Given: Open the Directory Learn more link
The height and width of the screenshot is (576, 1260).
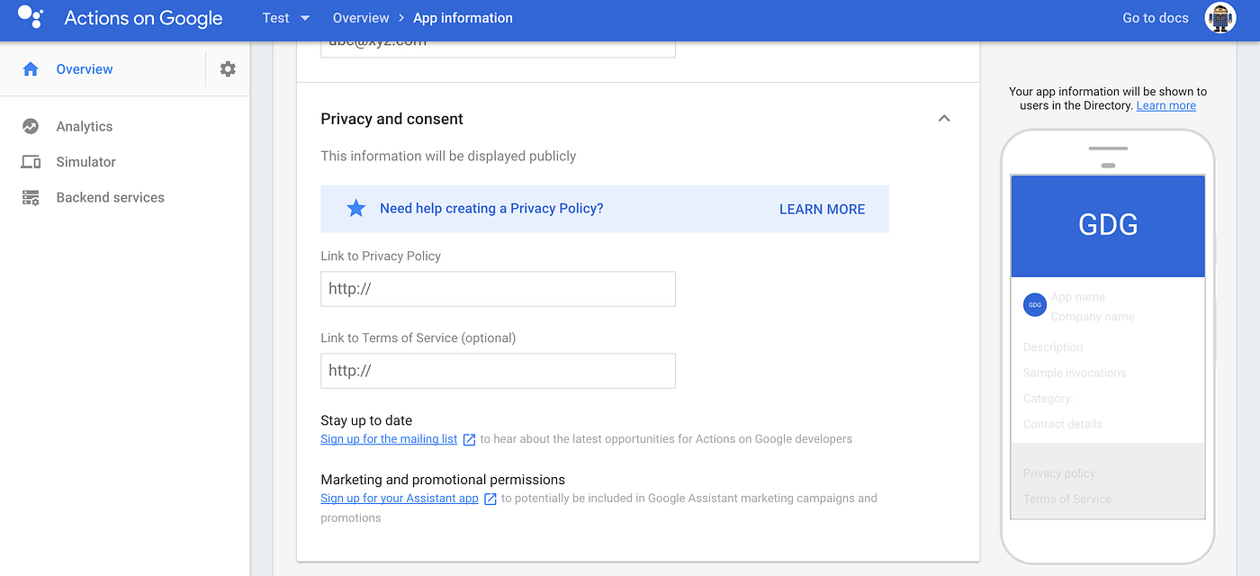Looking at the screenshot, I should (1165, 105).
